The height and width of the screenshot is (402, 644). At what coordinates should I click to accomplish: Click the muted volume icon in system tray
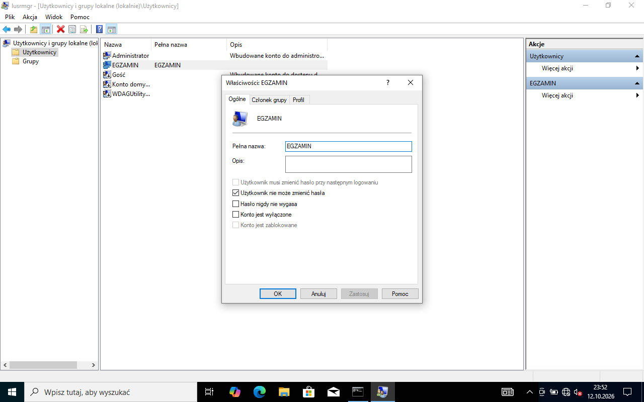pyautogui.click(x=578, y=392)
